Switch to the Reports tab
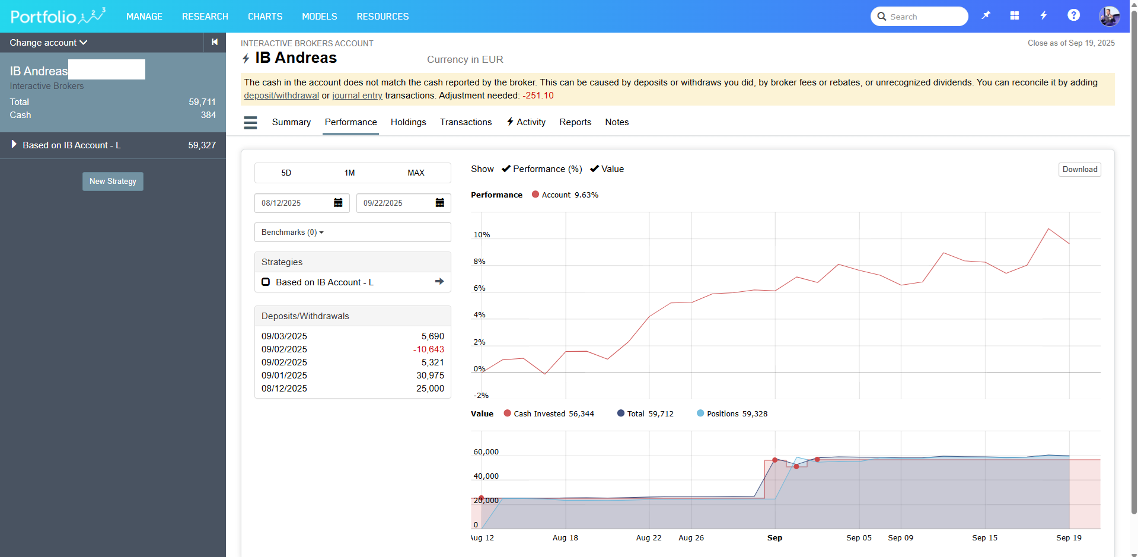This screenshot has height=557, width=1138. (575, 122)
